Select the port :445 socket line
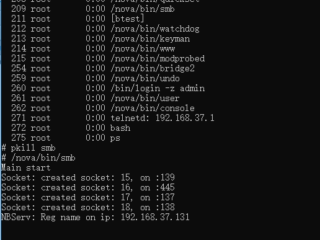 [88, 187]
